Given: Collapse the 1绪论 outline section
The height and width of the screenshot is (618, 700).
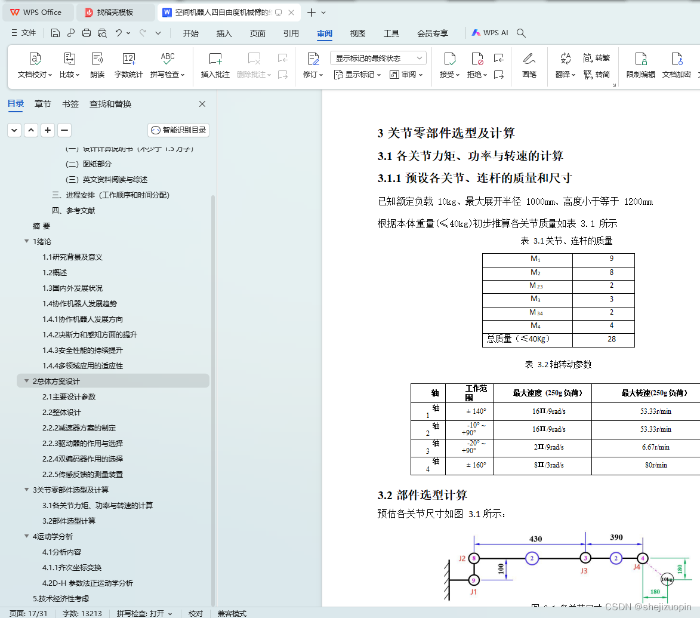Looking at the screenshot, I should point(26,241).
